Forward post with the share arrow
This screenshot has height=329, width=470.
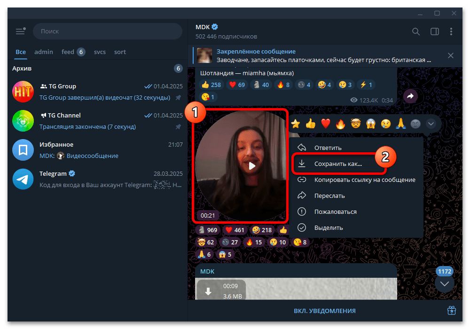coord(410,96)
